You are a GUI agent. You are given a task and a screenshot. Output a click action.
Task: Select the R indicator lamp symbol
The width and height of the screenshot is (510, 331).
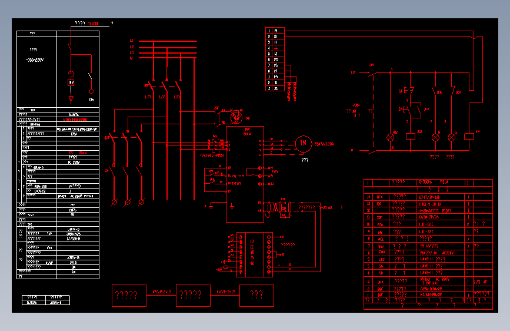point(435,137)
